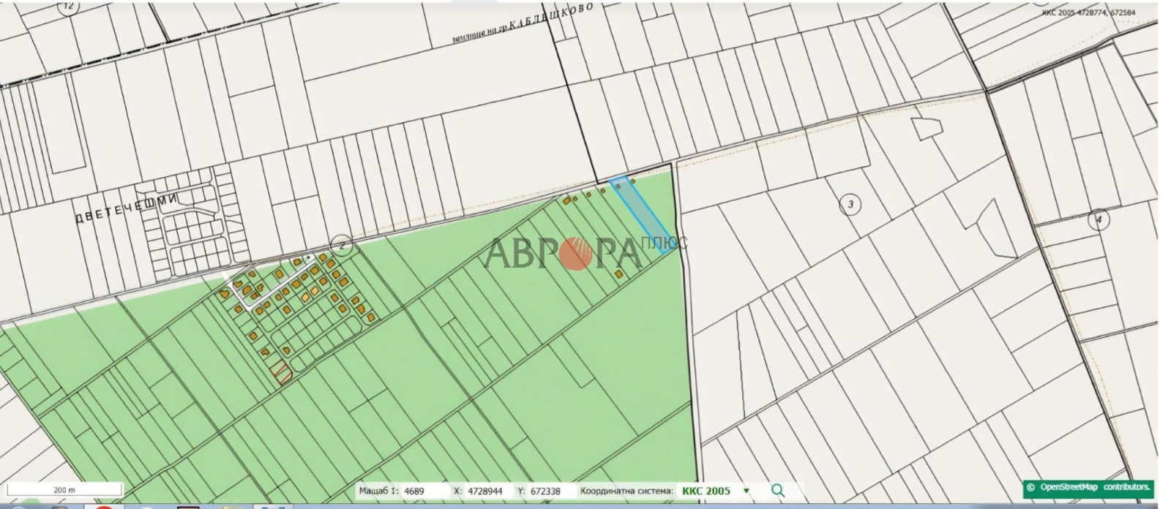Open the coordinate system KKC 2005 dropdown
The image size is (1171, 509).
point(716,491)
